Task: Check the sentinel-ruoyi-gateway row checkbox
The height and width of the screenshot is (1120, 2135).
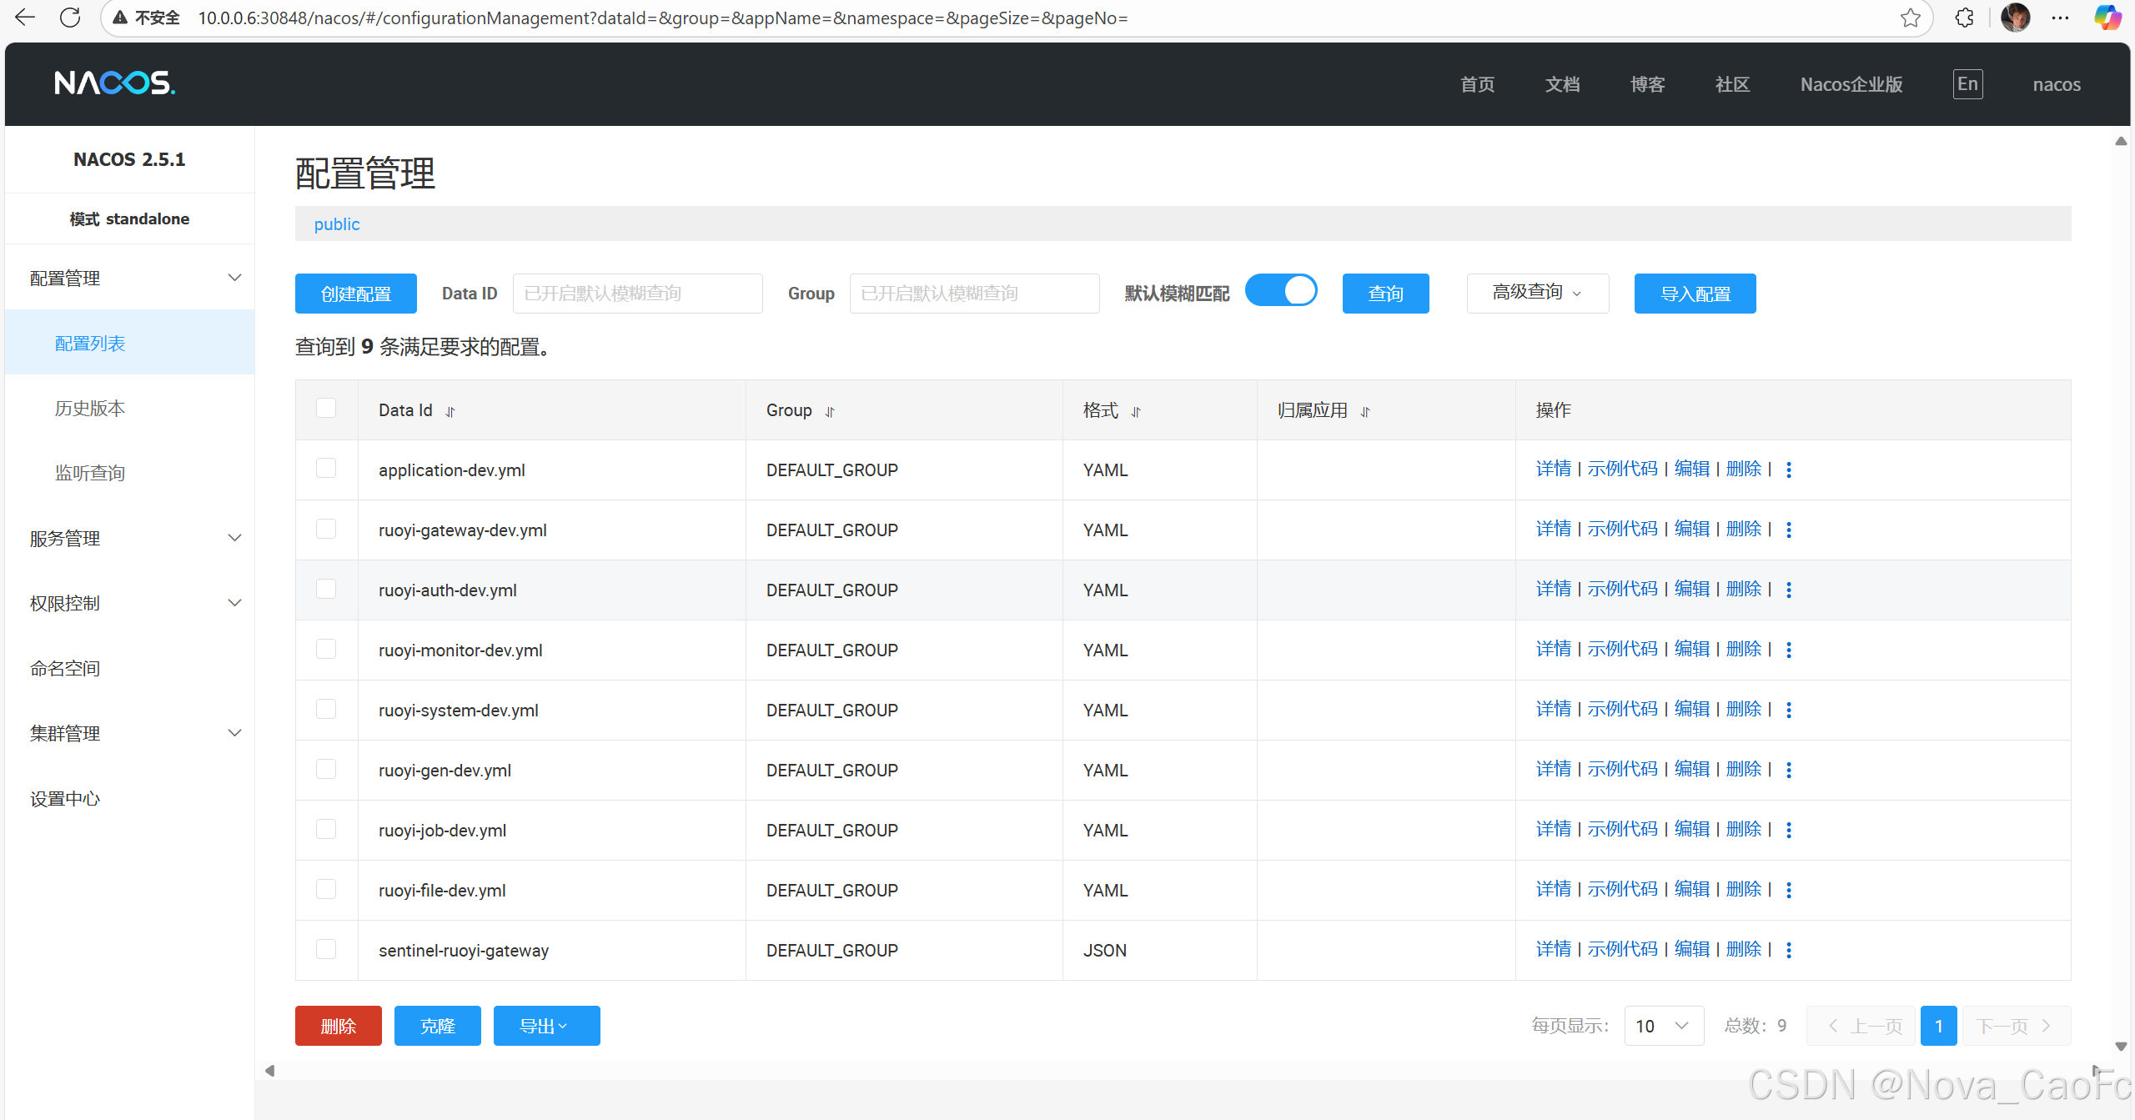Action: click(326, 949)
